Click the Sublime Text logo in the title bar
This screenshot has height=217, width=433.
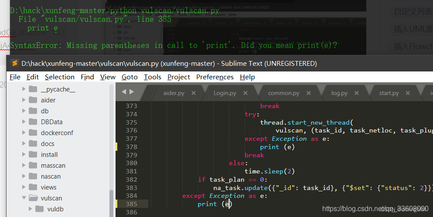tap(15, 64)
